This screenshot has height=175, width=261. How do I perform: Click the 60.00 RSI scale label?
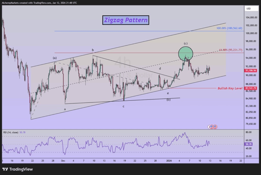[x=249, y=140]
